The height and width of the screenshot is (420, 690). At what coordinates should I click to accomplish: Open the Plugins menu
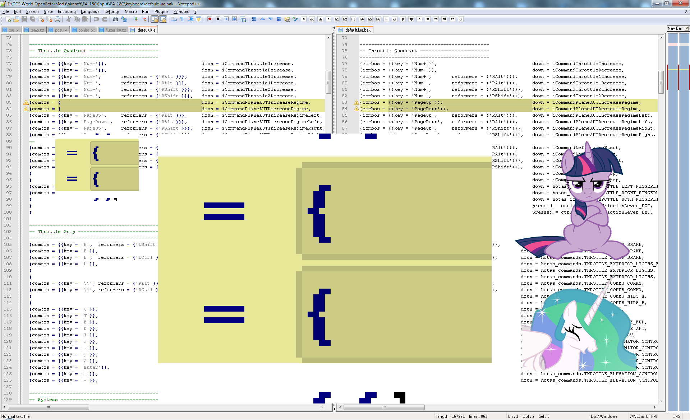[161, 11]
